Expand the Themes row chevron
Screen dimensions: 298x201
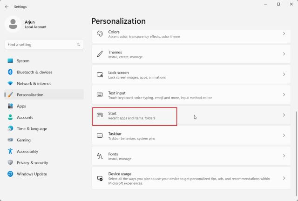click(x=284, y=54)
